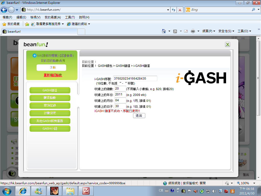Click the RSS feeds icon
Viewport: 261px width, 196px height.
click(175, 31)
